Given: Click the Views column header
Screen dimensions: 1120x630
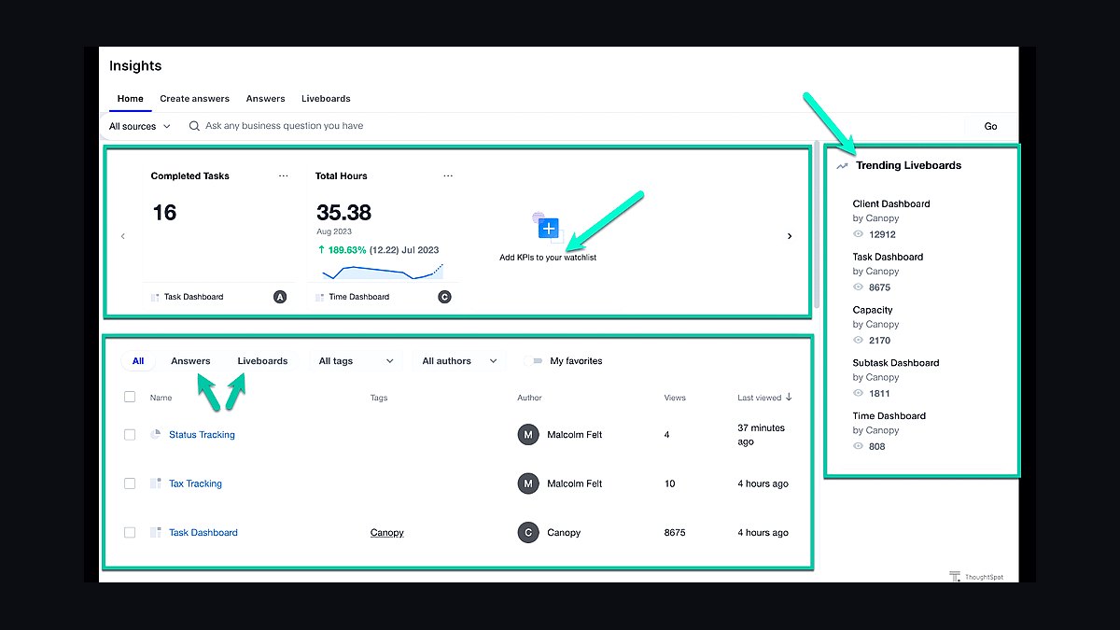Looking at the screenshot, I should pyautogui.click(x=674, y=398).
